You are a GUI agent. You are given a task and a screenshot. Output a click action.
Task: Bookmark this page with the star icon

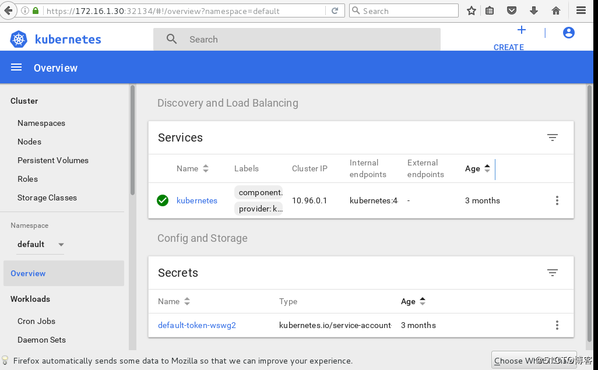click(x=472, y=10)
